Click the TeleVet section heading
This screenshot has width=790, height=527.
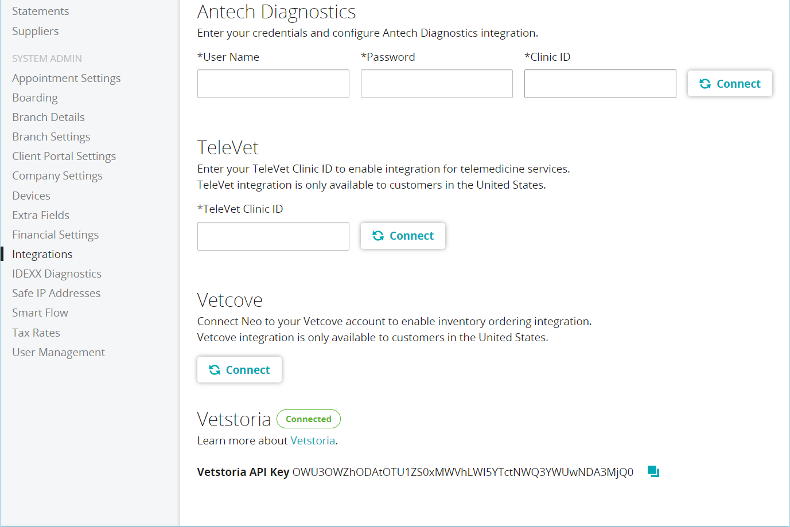click(x=228, y=147)
